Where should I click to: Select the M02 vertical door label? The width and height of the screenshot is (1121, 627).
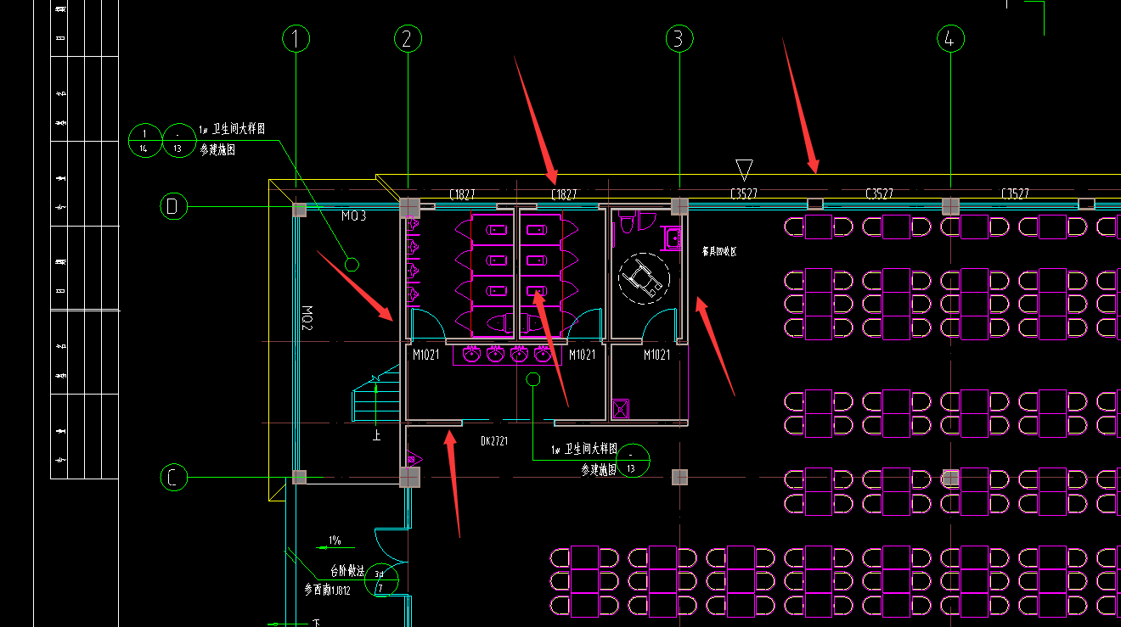coord(309,316)
